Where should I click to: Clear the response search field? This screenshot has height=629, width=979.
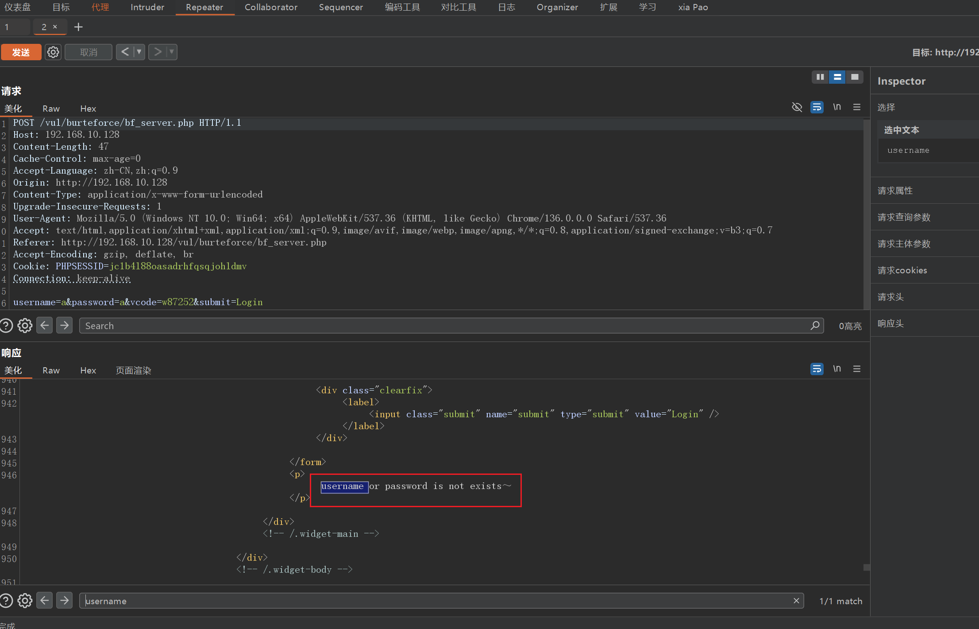click(796, 601)
